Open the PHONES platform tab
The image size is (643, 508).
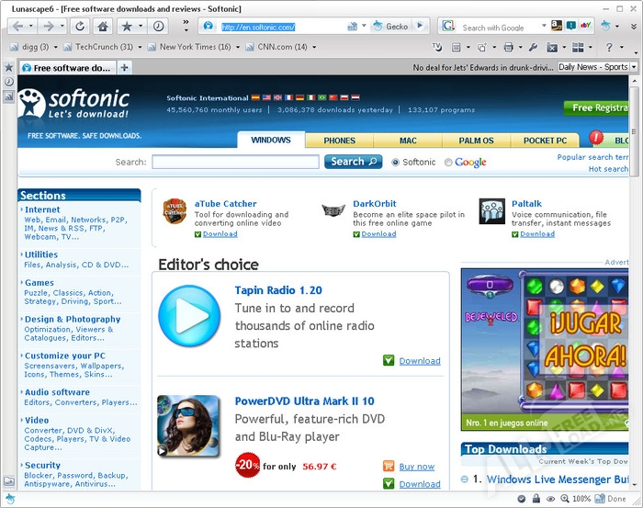[339, 141]
